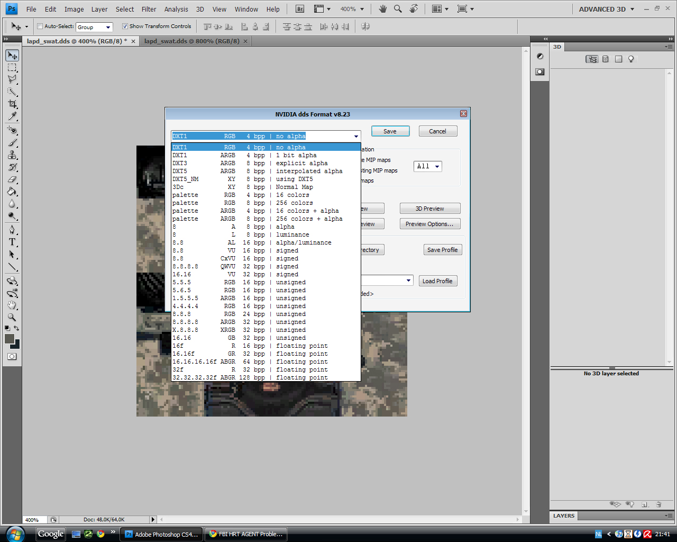
Task: Toggle Filter By Lights bulb in 3D panel
Action: [631, 59]
